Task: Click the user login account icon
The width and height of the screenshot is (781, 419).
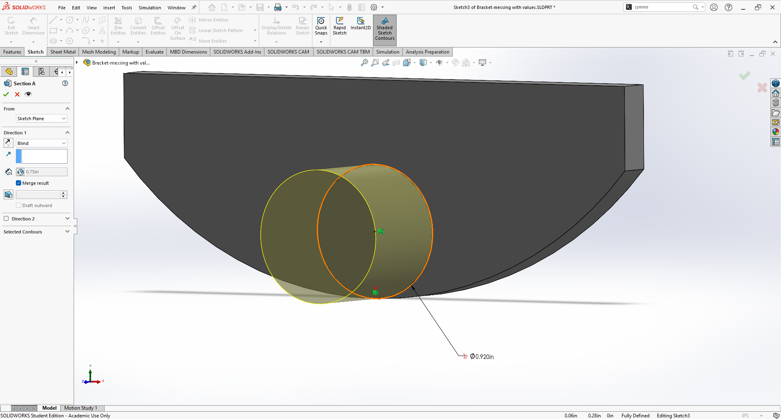Action: (x=714, y=7)
